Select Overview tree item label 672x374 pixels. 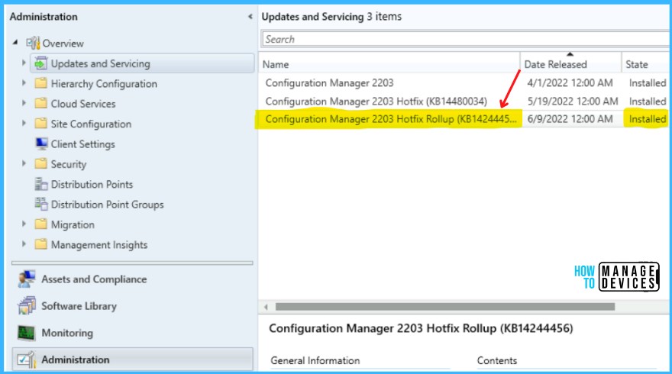[x=63, y=44]
